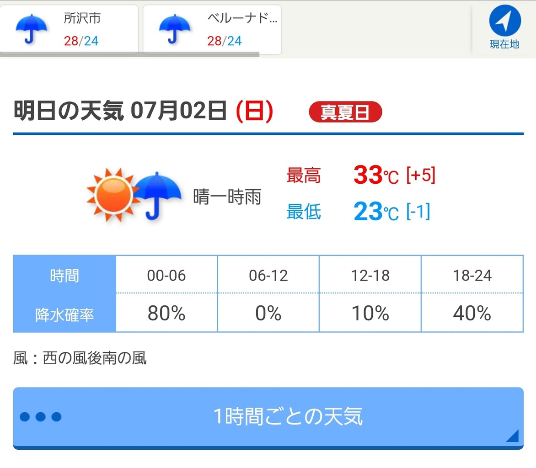Select the 12-18 time slot cell

370,275
